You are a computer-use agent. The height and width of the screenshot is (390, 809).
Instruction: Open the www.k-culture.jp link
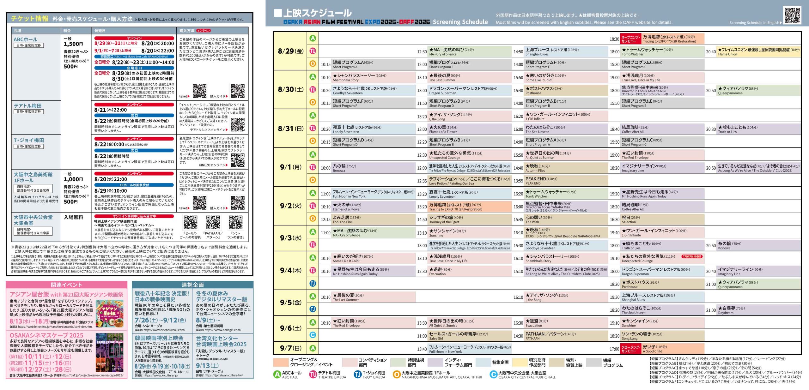click(161, 375)
